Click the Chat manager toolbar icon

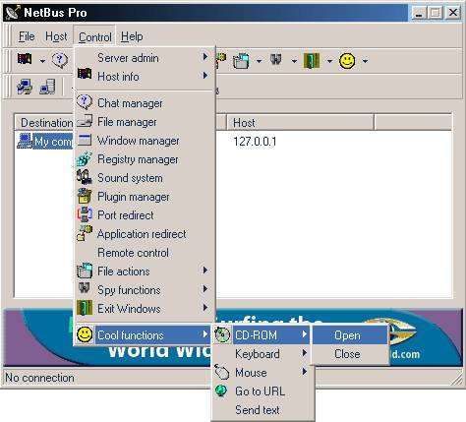tap(59, 60)
